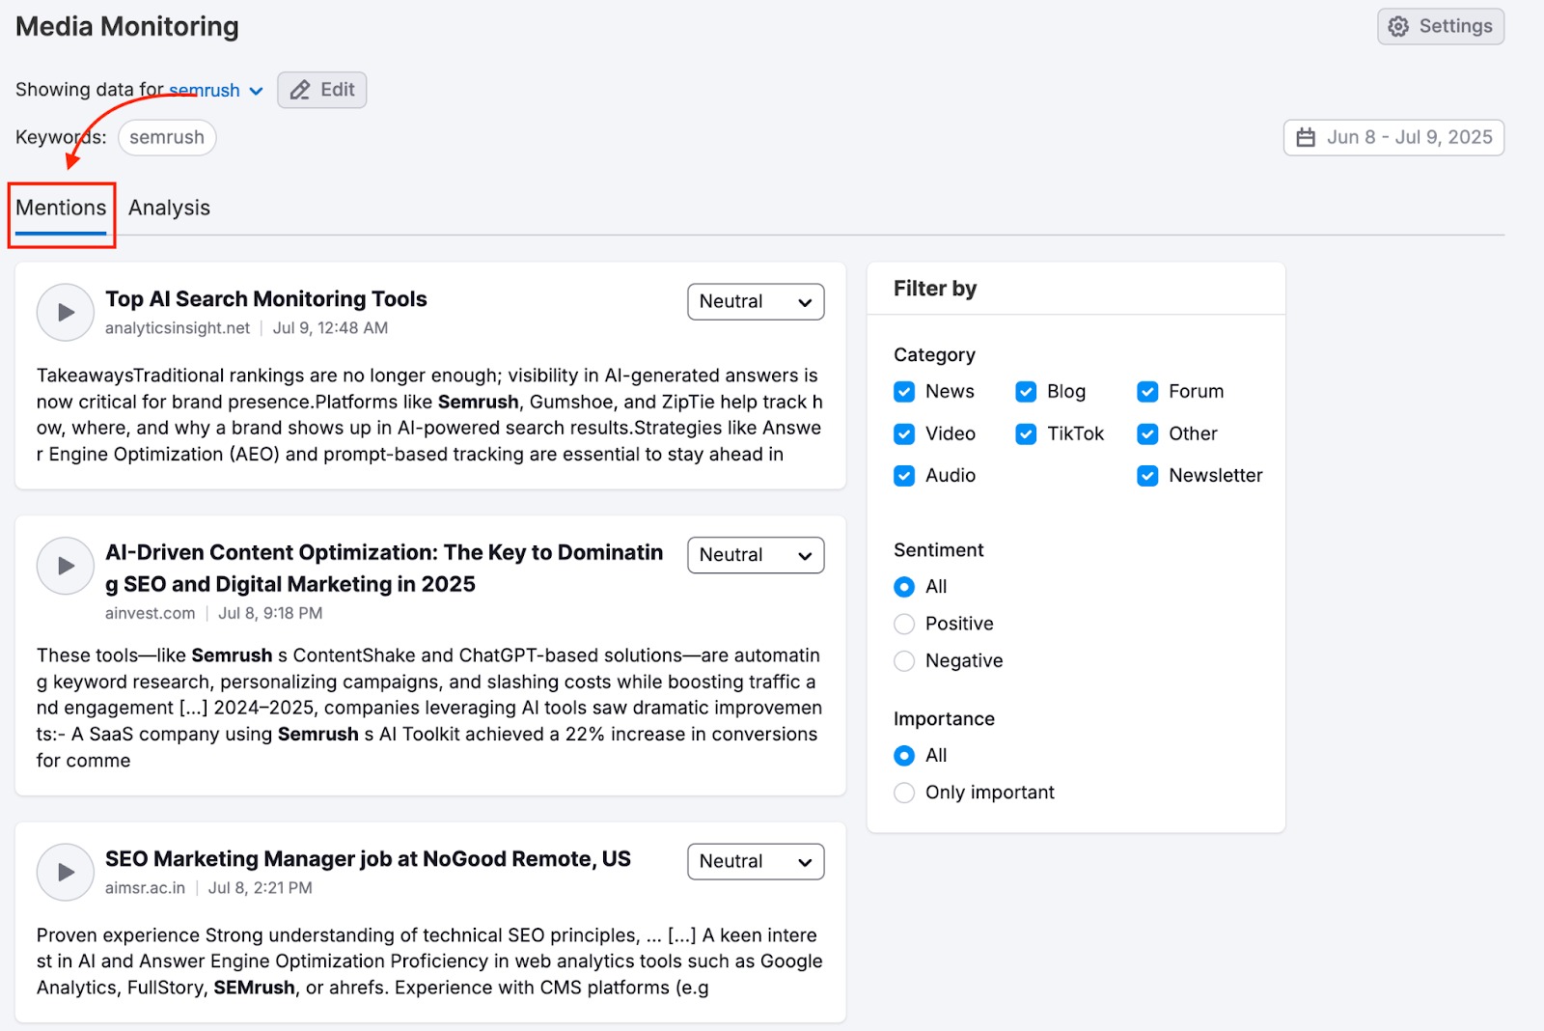Play the SEO Marketing Manager job mention
Screen dimensions: 1544x1031
click(65, 873)
